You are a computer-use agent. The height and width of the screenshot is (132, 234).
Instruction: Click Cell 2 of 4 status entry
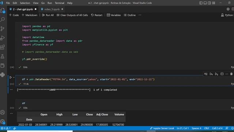[x=217, y=128]
